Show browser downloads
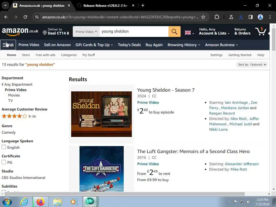This screenshot has height=207, width=276. (241, 17)
